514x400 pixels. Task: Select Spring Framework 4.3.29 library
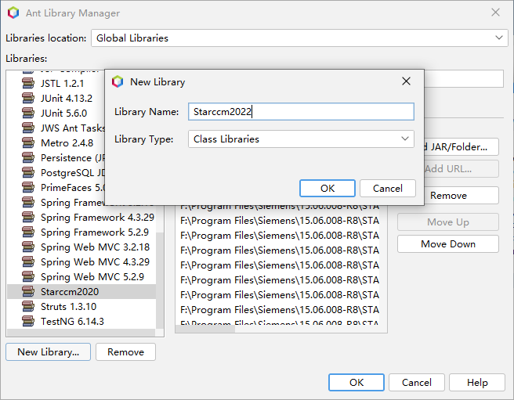coord(97,217)
